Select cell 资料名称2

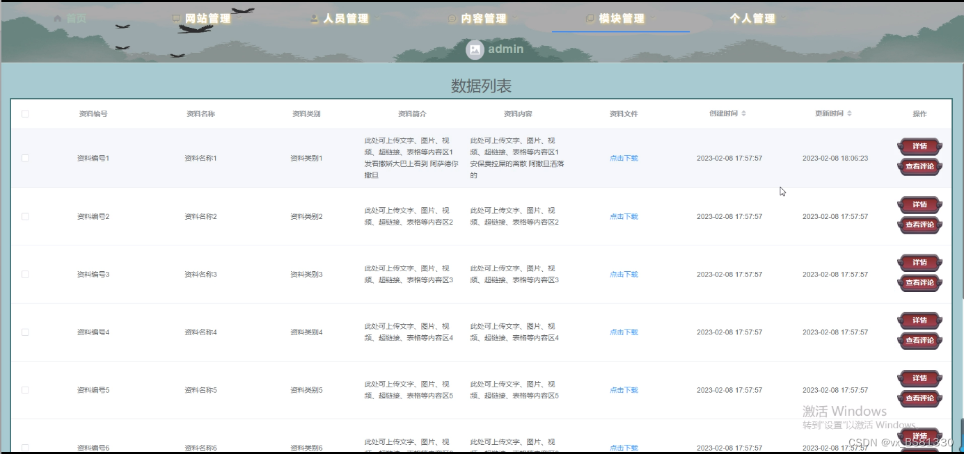pos(200,216)
